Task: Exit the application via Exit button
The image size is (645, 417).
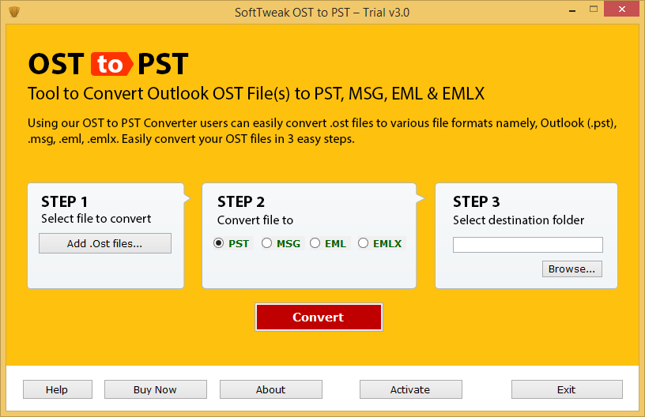Action: click(x=567, y=389)
